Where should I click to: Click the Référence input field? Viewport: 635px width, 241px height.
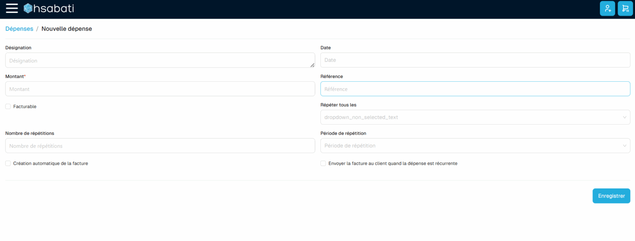pyautogui.click(x=475, y=89)
